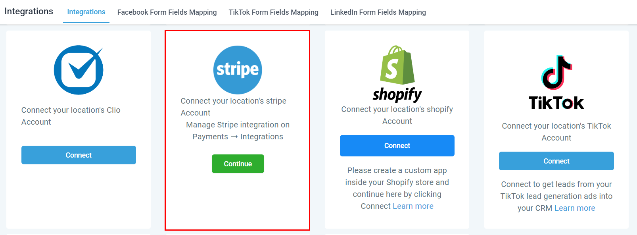Click the Integrations page heading
This screenshot has height=235, width=637.
click(x=29, y=11)
